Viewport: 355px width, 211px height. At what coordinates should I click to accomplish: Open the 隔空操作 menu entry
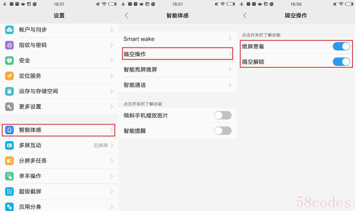click(178, 54)
